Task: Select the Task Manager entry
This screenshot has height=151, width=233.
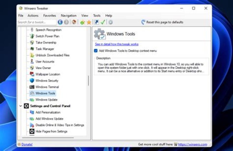Action: click(45, 49)
